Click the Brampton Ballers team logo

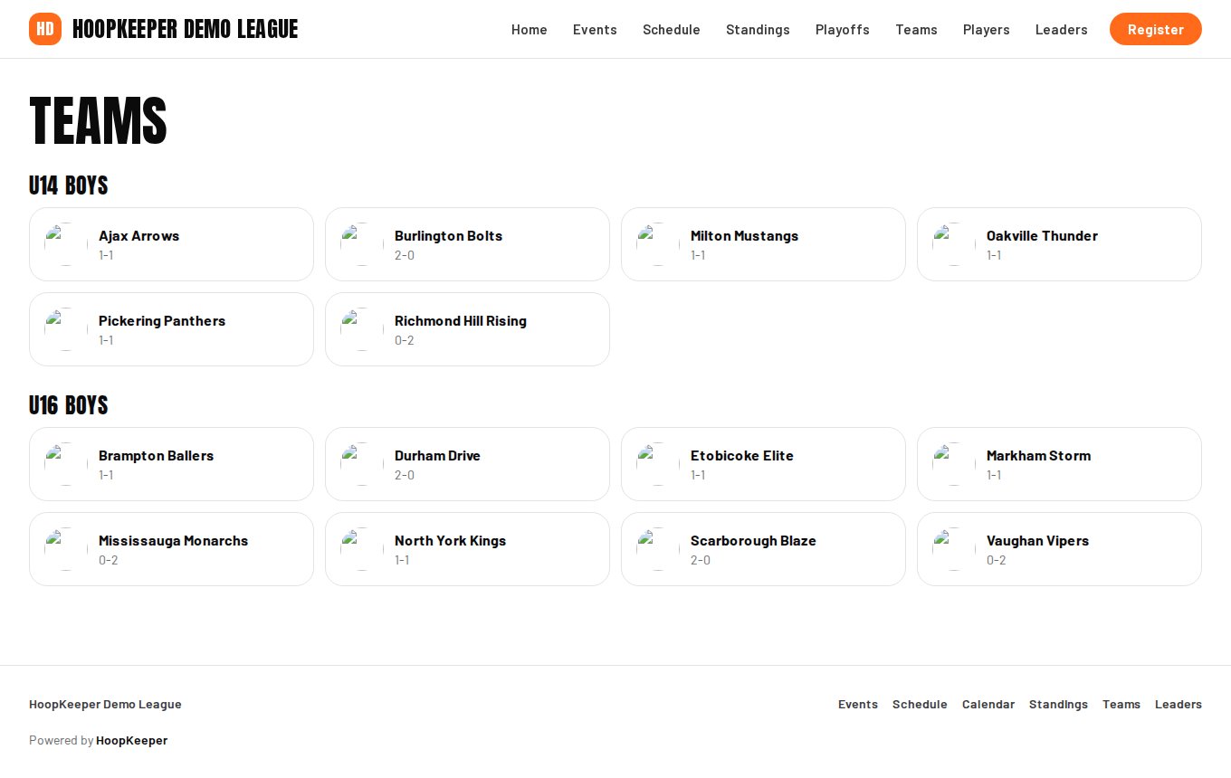pos(66,464)
